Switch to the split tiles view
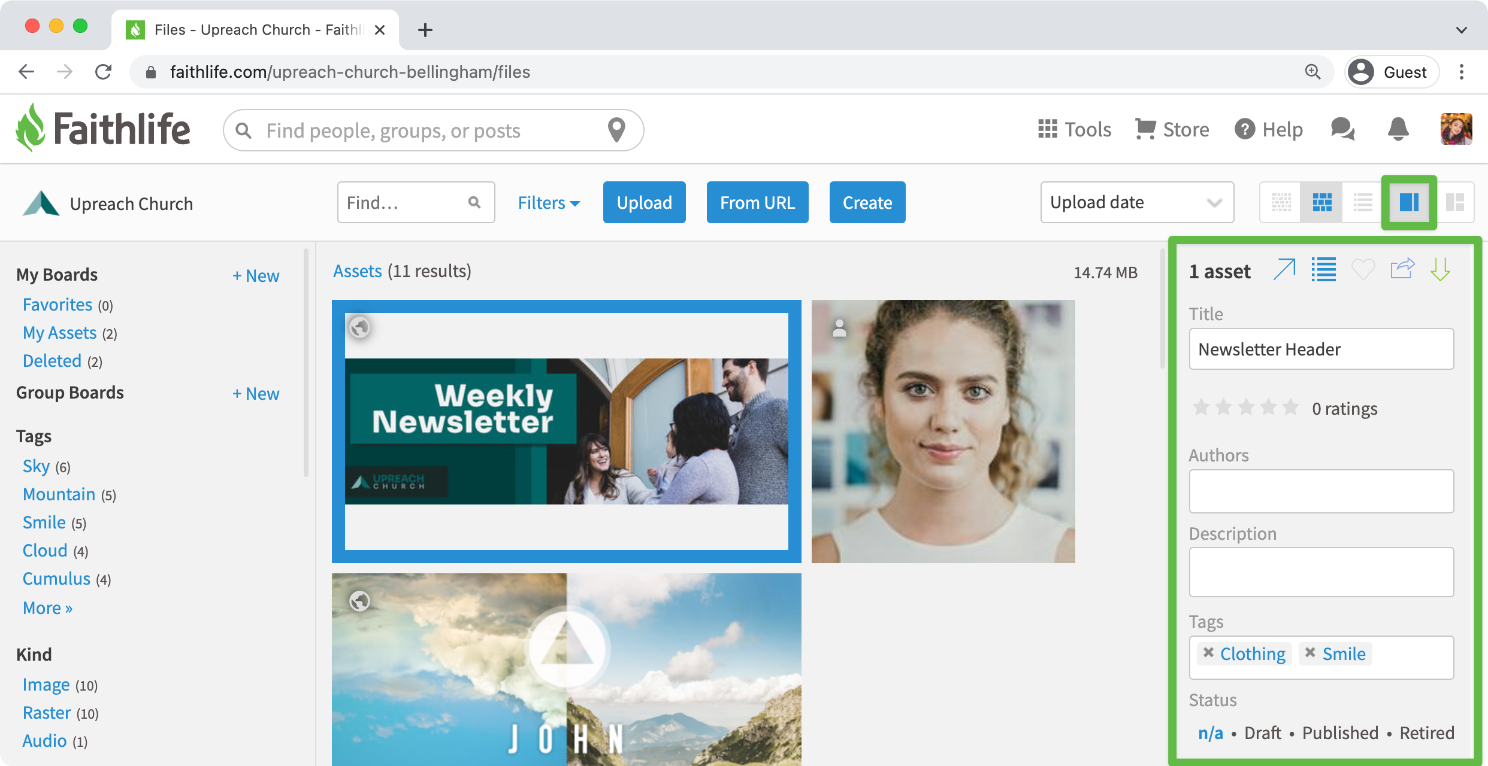 coord(1455,202)
